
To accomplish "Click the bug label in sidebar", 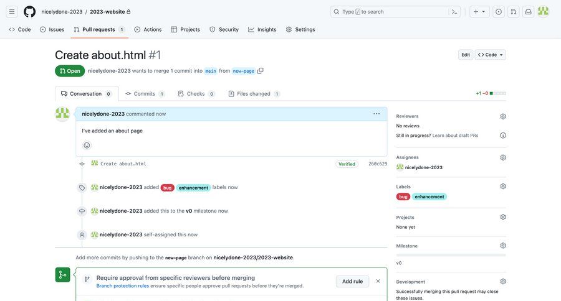I will tap(403, 197).
